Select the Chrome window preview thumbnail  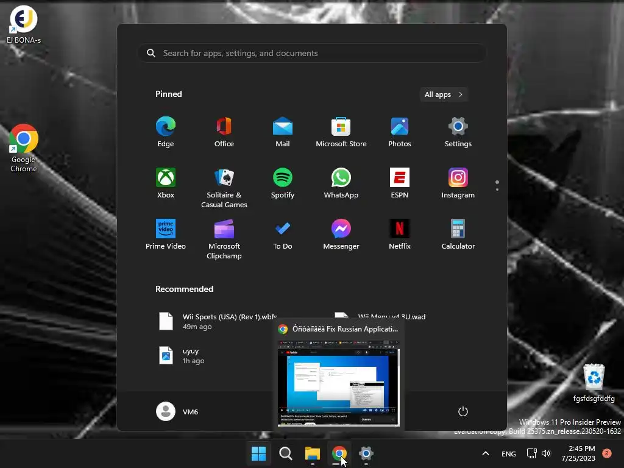pyautogui.click(x=339, y=383)
